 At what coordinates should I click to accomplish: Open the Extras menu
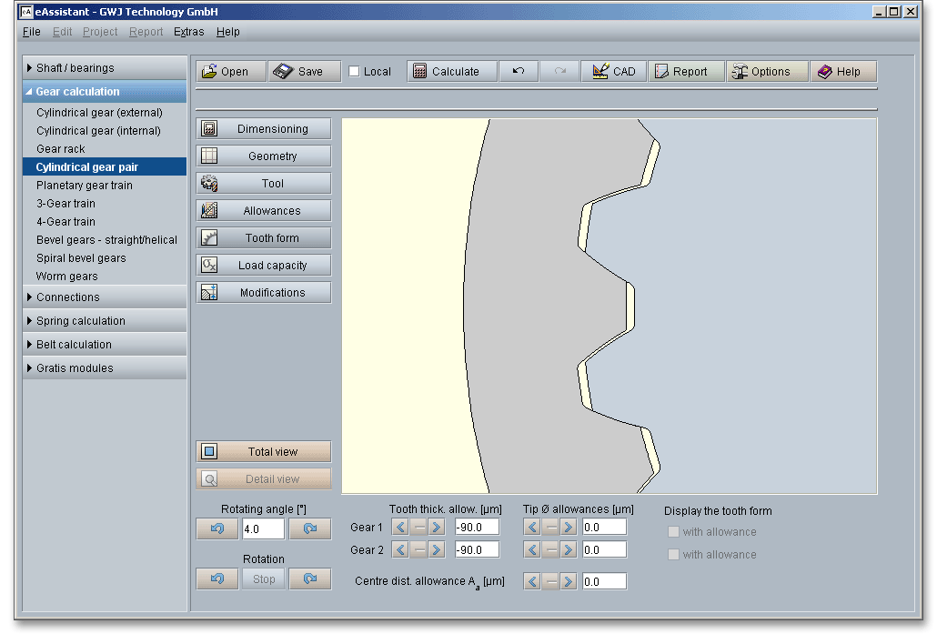(x=189, y=32)
